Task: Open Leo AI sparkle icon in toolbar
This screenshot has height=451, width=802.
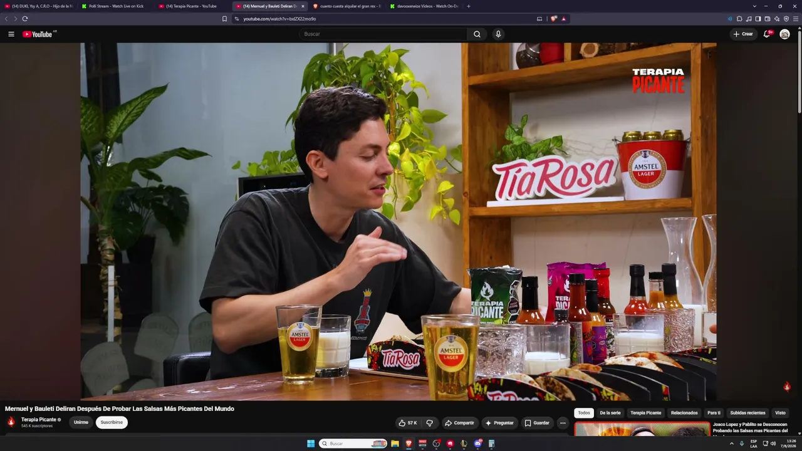Action: coord(777,19)
